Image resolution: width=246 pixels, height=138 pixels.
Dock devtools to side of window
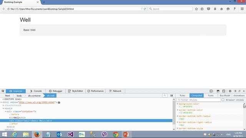235,91
